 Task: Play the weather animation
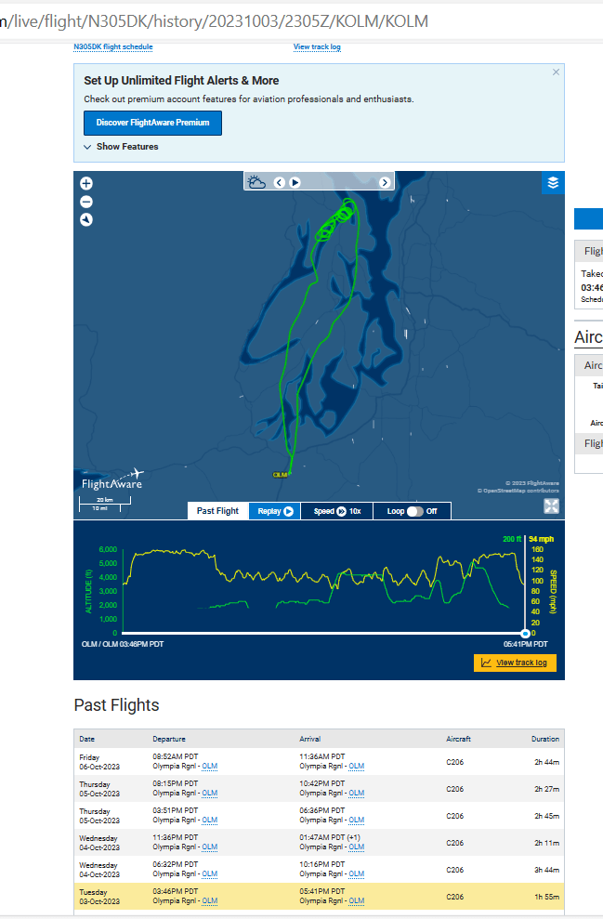click(295, 182)
